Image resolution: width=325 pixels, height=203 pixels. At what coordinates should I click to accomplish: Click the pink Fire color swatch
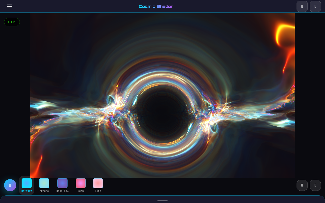click(x=98, y=183)
